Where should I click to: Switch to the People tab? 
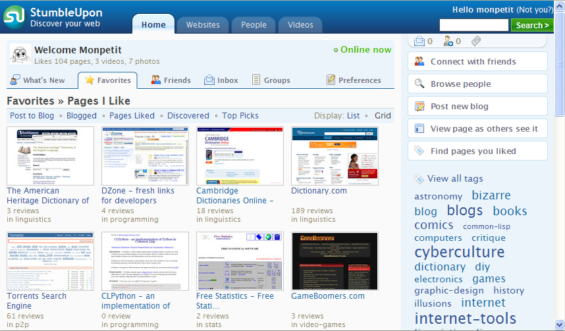pyautogui.click(x=254, y=25)
